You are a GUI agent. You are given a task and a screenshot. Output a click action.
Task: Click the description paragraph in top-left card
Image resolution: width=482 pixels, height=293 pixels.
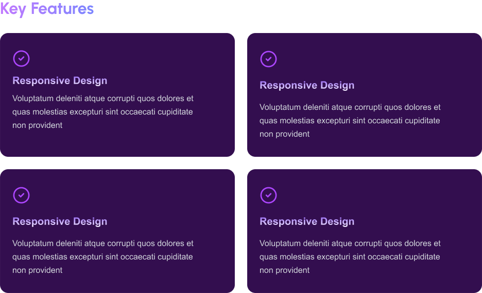103,111
